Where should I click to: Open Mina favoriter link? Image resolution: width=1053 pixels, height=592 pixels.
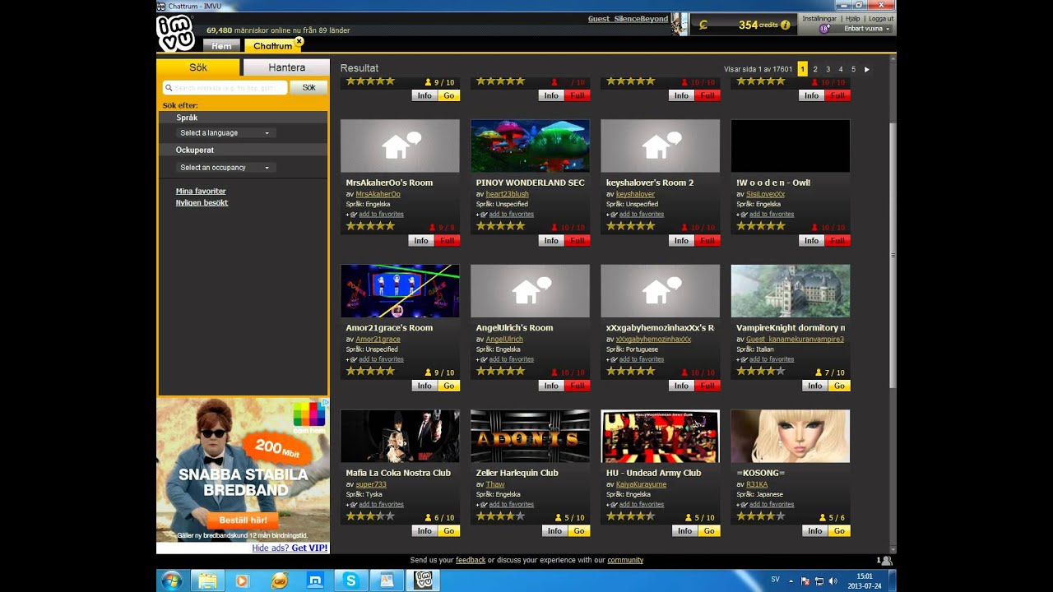[x=201, y=192]
